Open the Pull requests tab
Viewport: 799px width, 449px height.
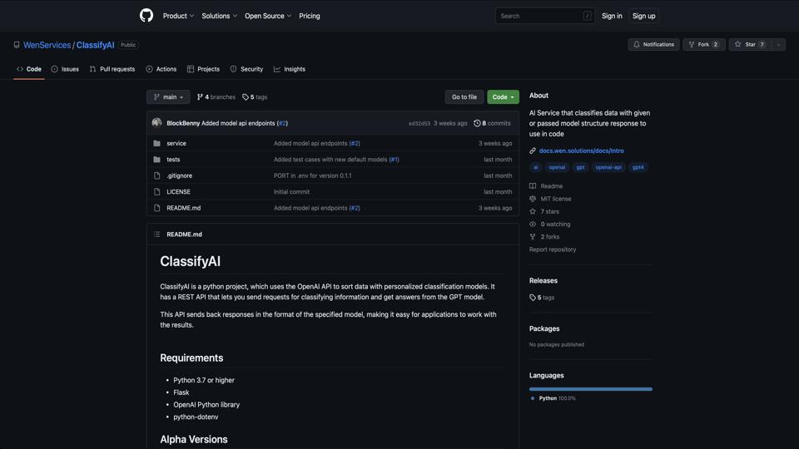click(112, 69)
